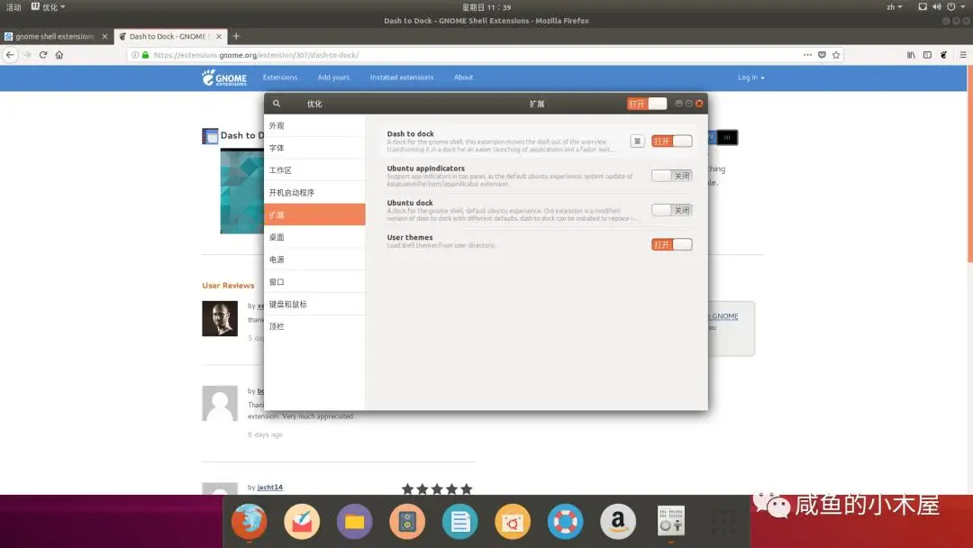Select 电源 in the Tweaks sidebar
973x548 pixels.
314,260
